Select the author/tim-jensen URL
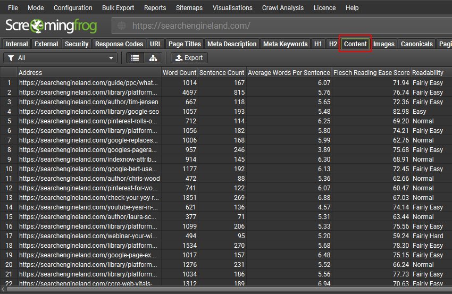 pyautogui.click(x=88, y=102)
